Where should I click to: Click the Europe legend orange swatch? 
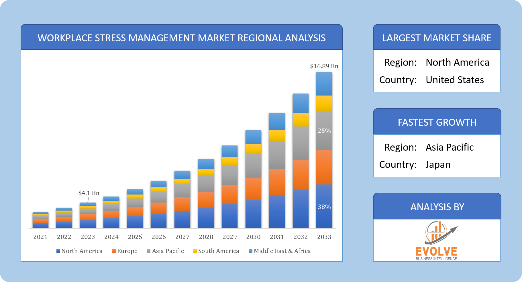pos(114,251)
